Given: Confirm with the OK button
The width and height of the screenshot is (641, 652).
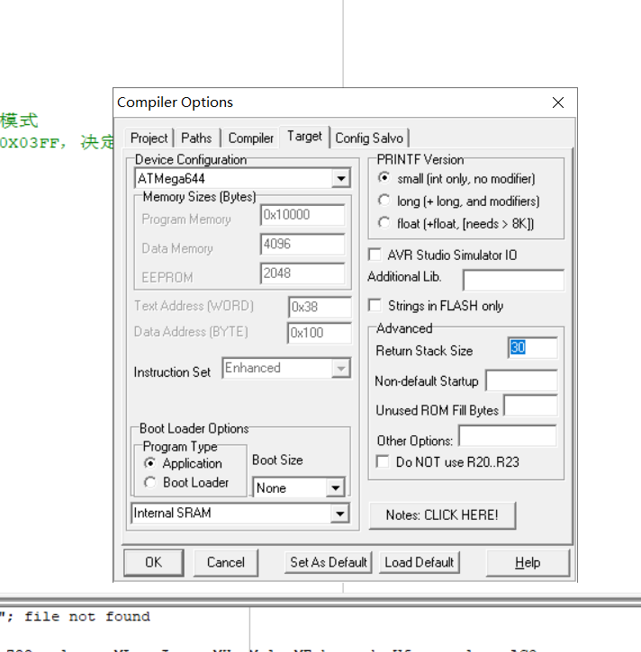Looking at the screenshot, I should click(x=154, y=562).
